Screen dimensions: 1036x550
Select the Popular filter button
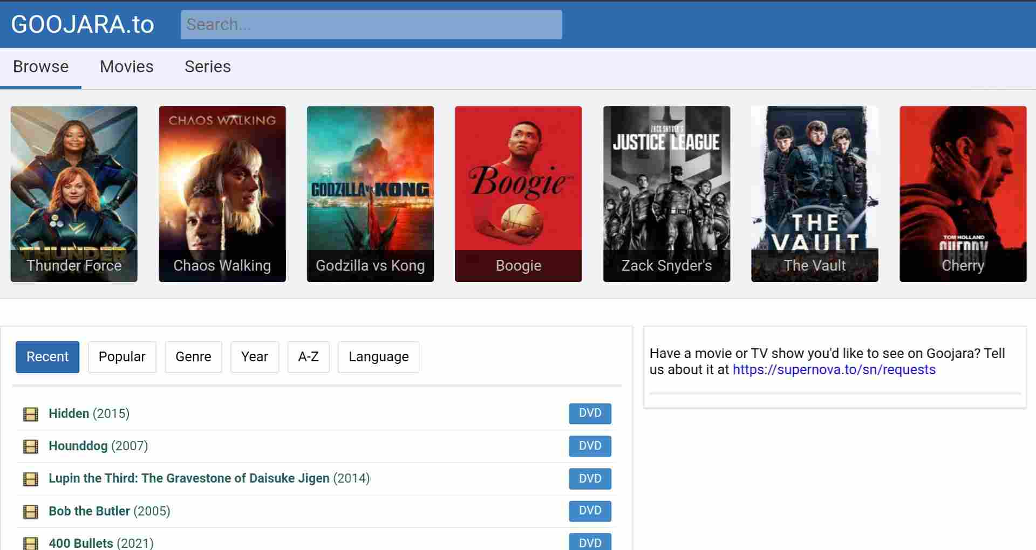122,357
